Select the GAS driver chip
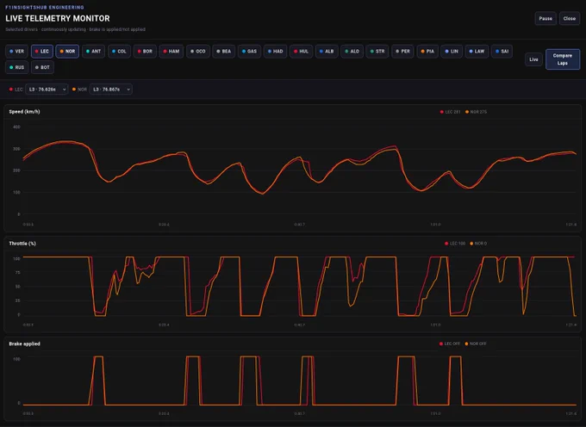Viewport: 586px width, 427px height. tap(249, 52)
